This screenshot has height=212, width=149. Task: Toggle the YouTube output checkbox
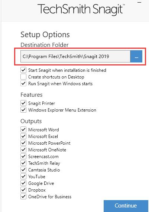pyautogui.click(x=23, y=176)
